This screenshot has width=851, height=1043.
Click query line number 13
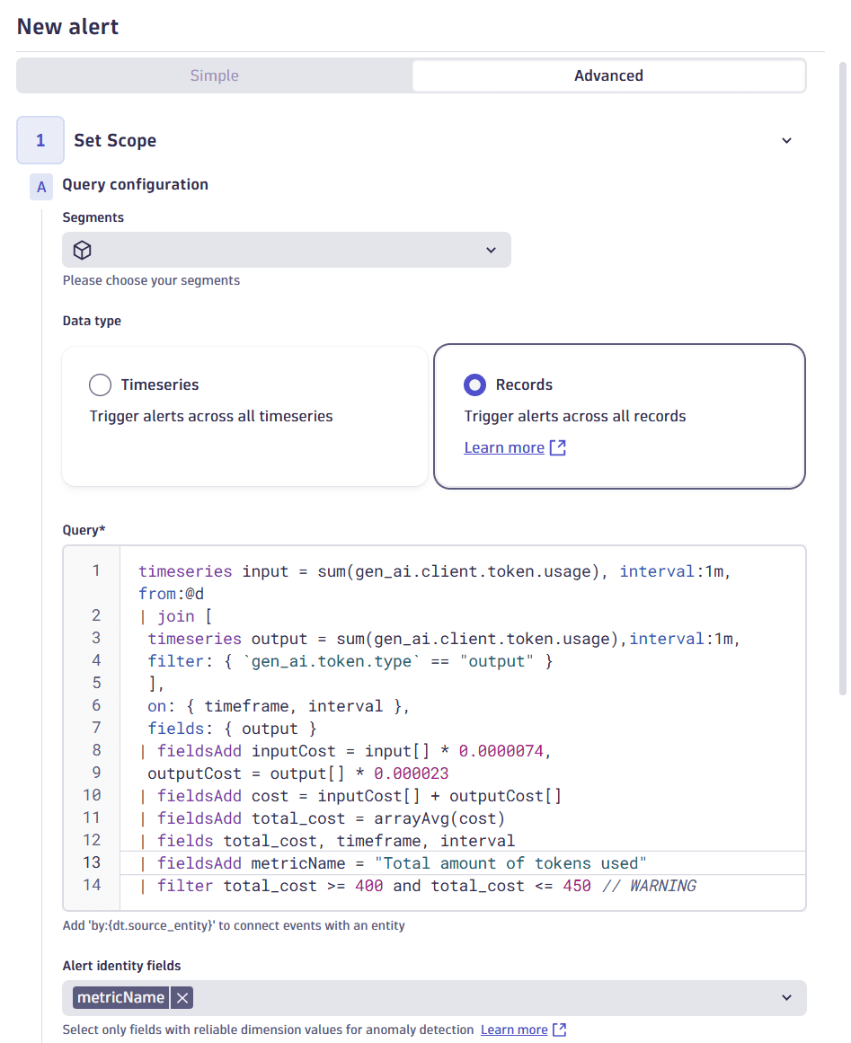(x=92, y=862)
